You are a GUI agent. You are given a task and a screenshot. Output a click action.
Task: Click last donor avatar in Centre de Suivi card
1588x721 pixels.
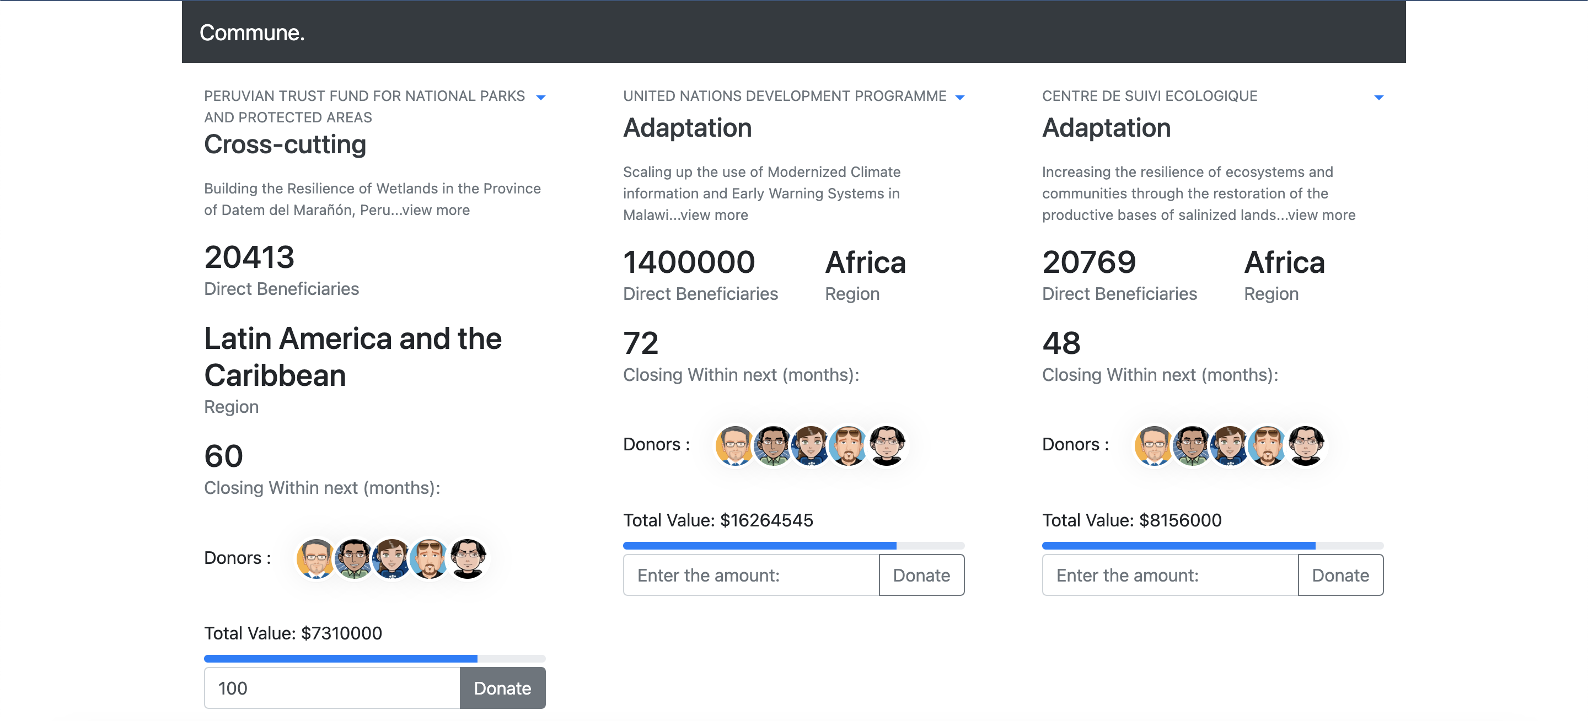tap(1306, 445)
